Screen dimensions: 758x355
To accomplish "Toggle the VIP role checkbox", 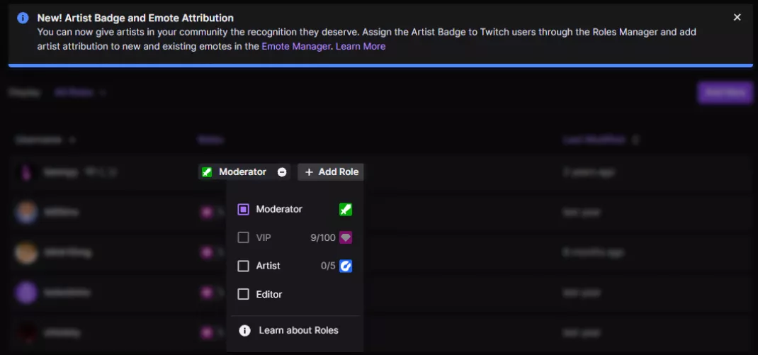I will coord(243,237).
